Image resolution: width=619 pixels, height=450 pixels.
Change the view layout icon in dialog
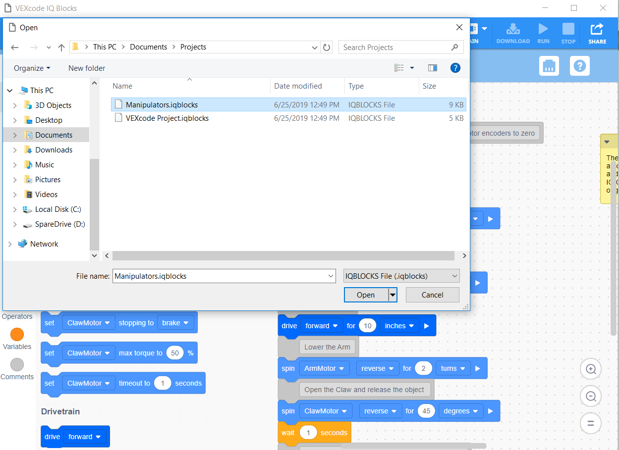399,68
